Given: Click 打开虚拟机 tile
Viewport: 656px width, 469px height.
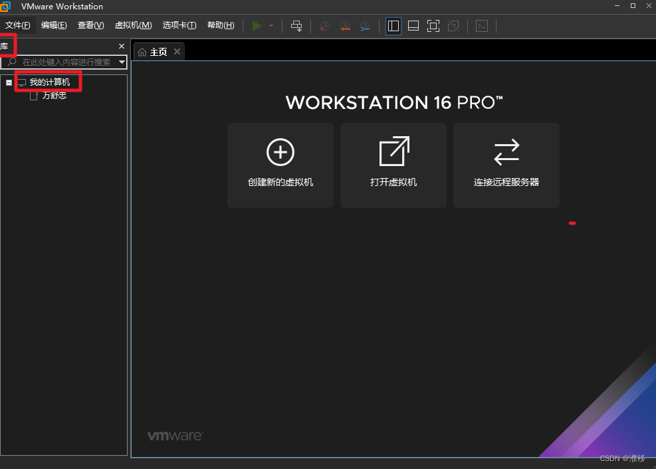Looking at the screenshot, I should click(393, 165).
